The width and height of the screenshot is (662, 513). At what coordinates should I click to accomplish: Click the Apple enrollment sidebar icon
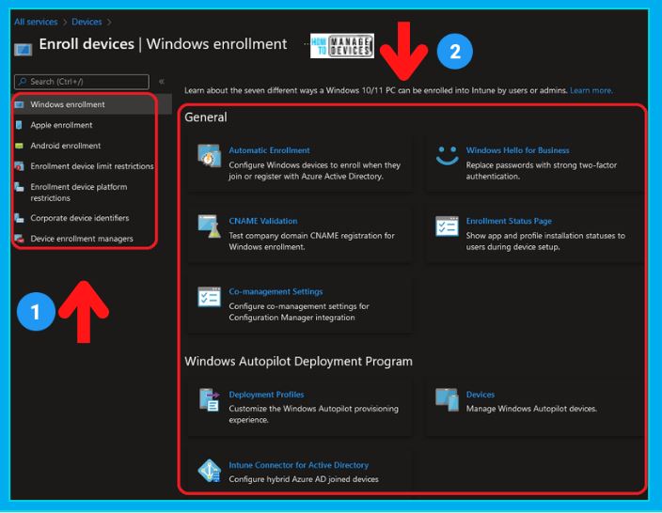19,125
